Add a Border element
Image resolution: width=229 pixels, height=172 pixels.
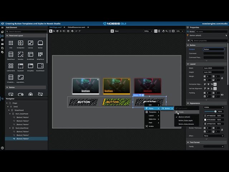tap(40, 44)
